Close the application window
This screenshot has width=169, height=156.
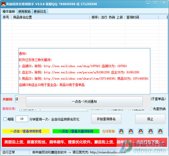click(x=164, y=3)
